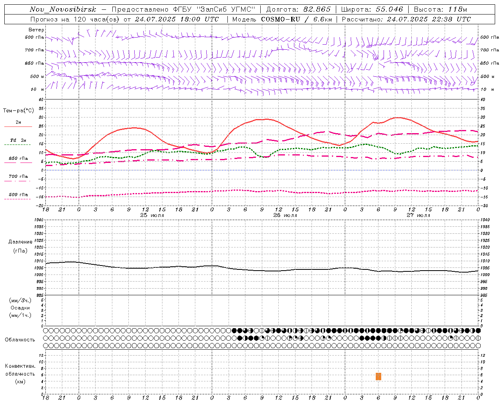Viewport: 501px width, 401px height.
Task: Click the Ветер panel label
Action: tap(36, 30)
